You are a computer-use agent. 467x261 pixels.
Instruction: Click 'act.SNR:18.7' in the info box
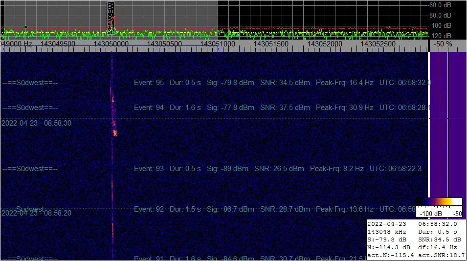point(442,255)
